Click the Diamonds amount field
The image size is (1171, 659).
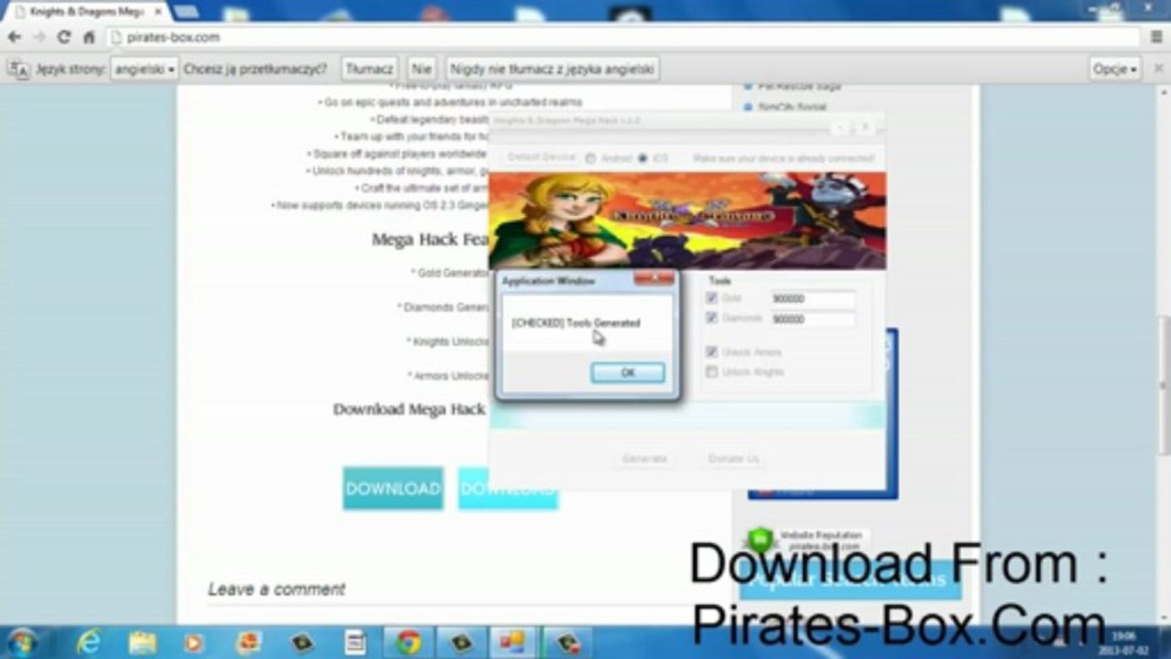coord(812,319)
